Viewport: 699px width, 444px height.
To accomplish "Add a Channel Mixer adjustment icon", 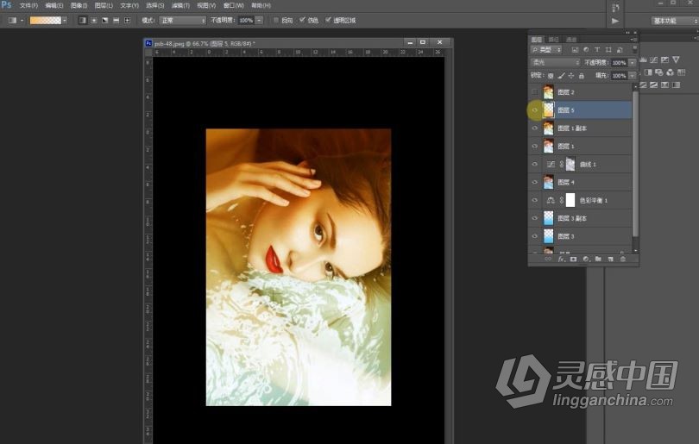I will click(x=670, y=72).
